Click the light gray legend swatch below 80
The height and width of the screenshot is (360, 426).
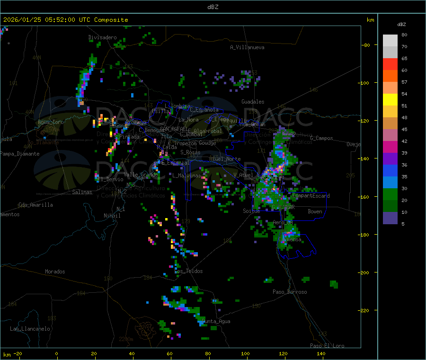(x=390, y=41)
